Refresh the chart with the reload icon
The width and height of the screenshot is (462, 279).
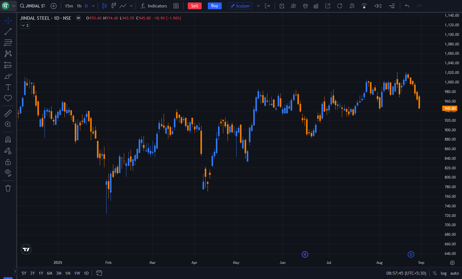(x=340, y=6)
